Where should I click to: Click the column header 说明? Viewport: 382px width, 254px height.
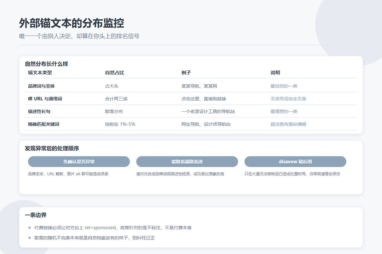(x=275, y=72)
